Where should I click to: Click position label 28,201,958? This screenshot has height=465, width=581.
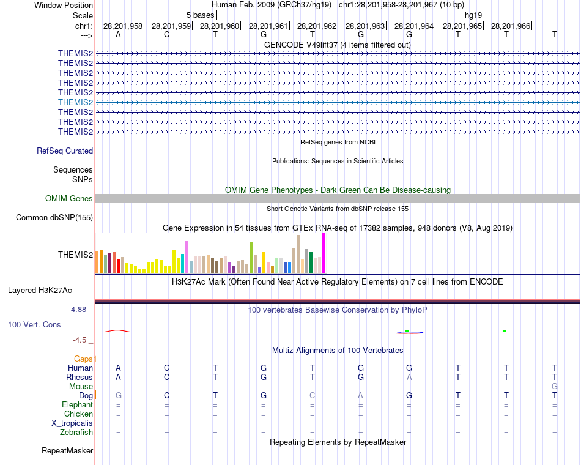pos(123,26)
